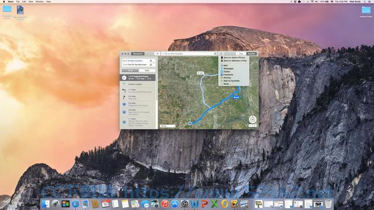Share directions to Facebook
The width and height of the screenshot is (374, 210).
click(234, 75)
